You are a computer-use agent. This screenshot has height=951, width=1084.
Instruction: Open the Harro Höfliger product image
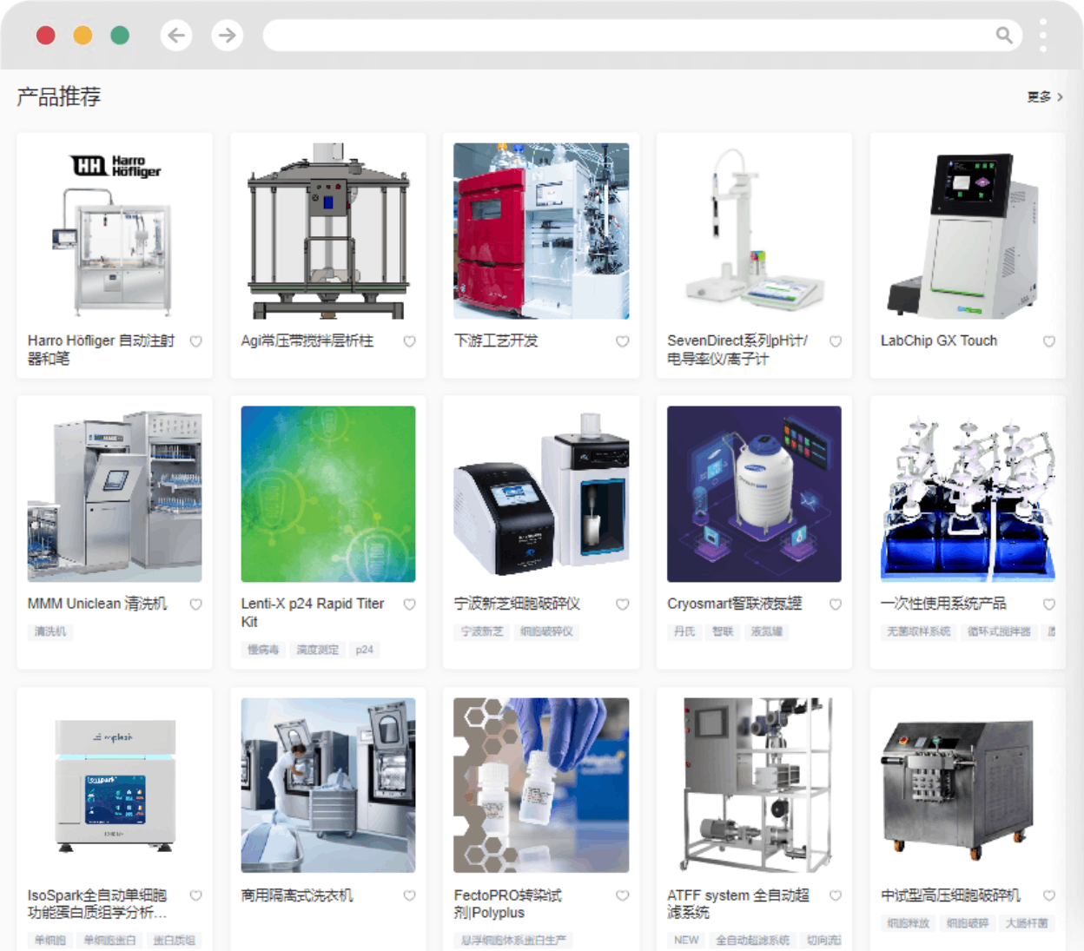tap(115, 231)
